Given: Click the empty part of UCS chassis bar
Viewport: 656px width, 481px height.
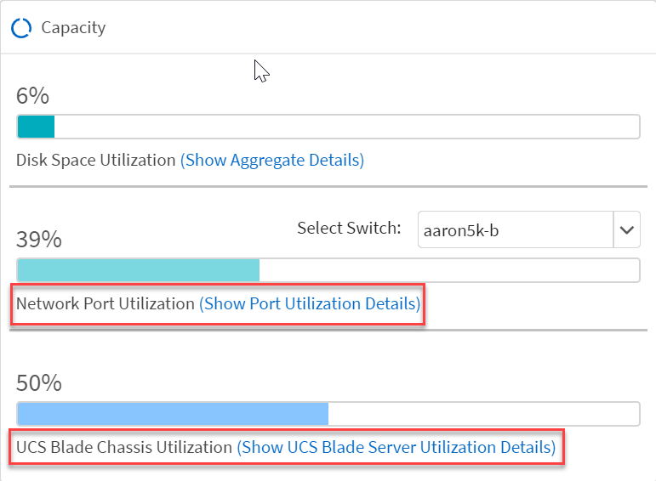Looking at the screenshot, I should [483, 414].
